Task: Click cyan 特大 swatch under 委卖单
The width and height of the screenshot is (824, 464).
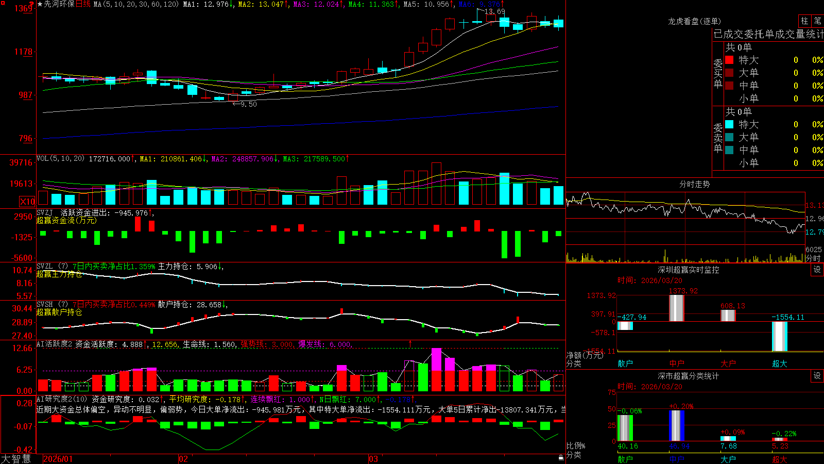Action: [x=729, y=124]
